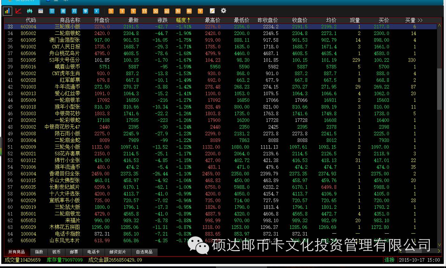Select the row 53年大号伍分

tap(220, 60)
